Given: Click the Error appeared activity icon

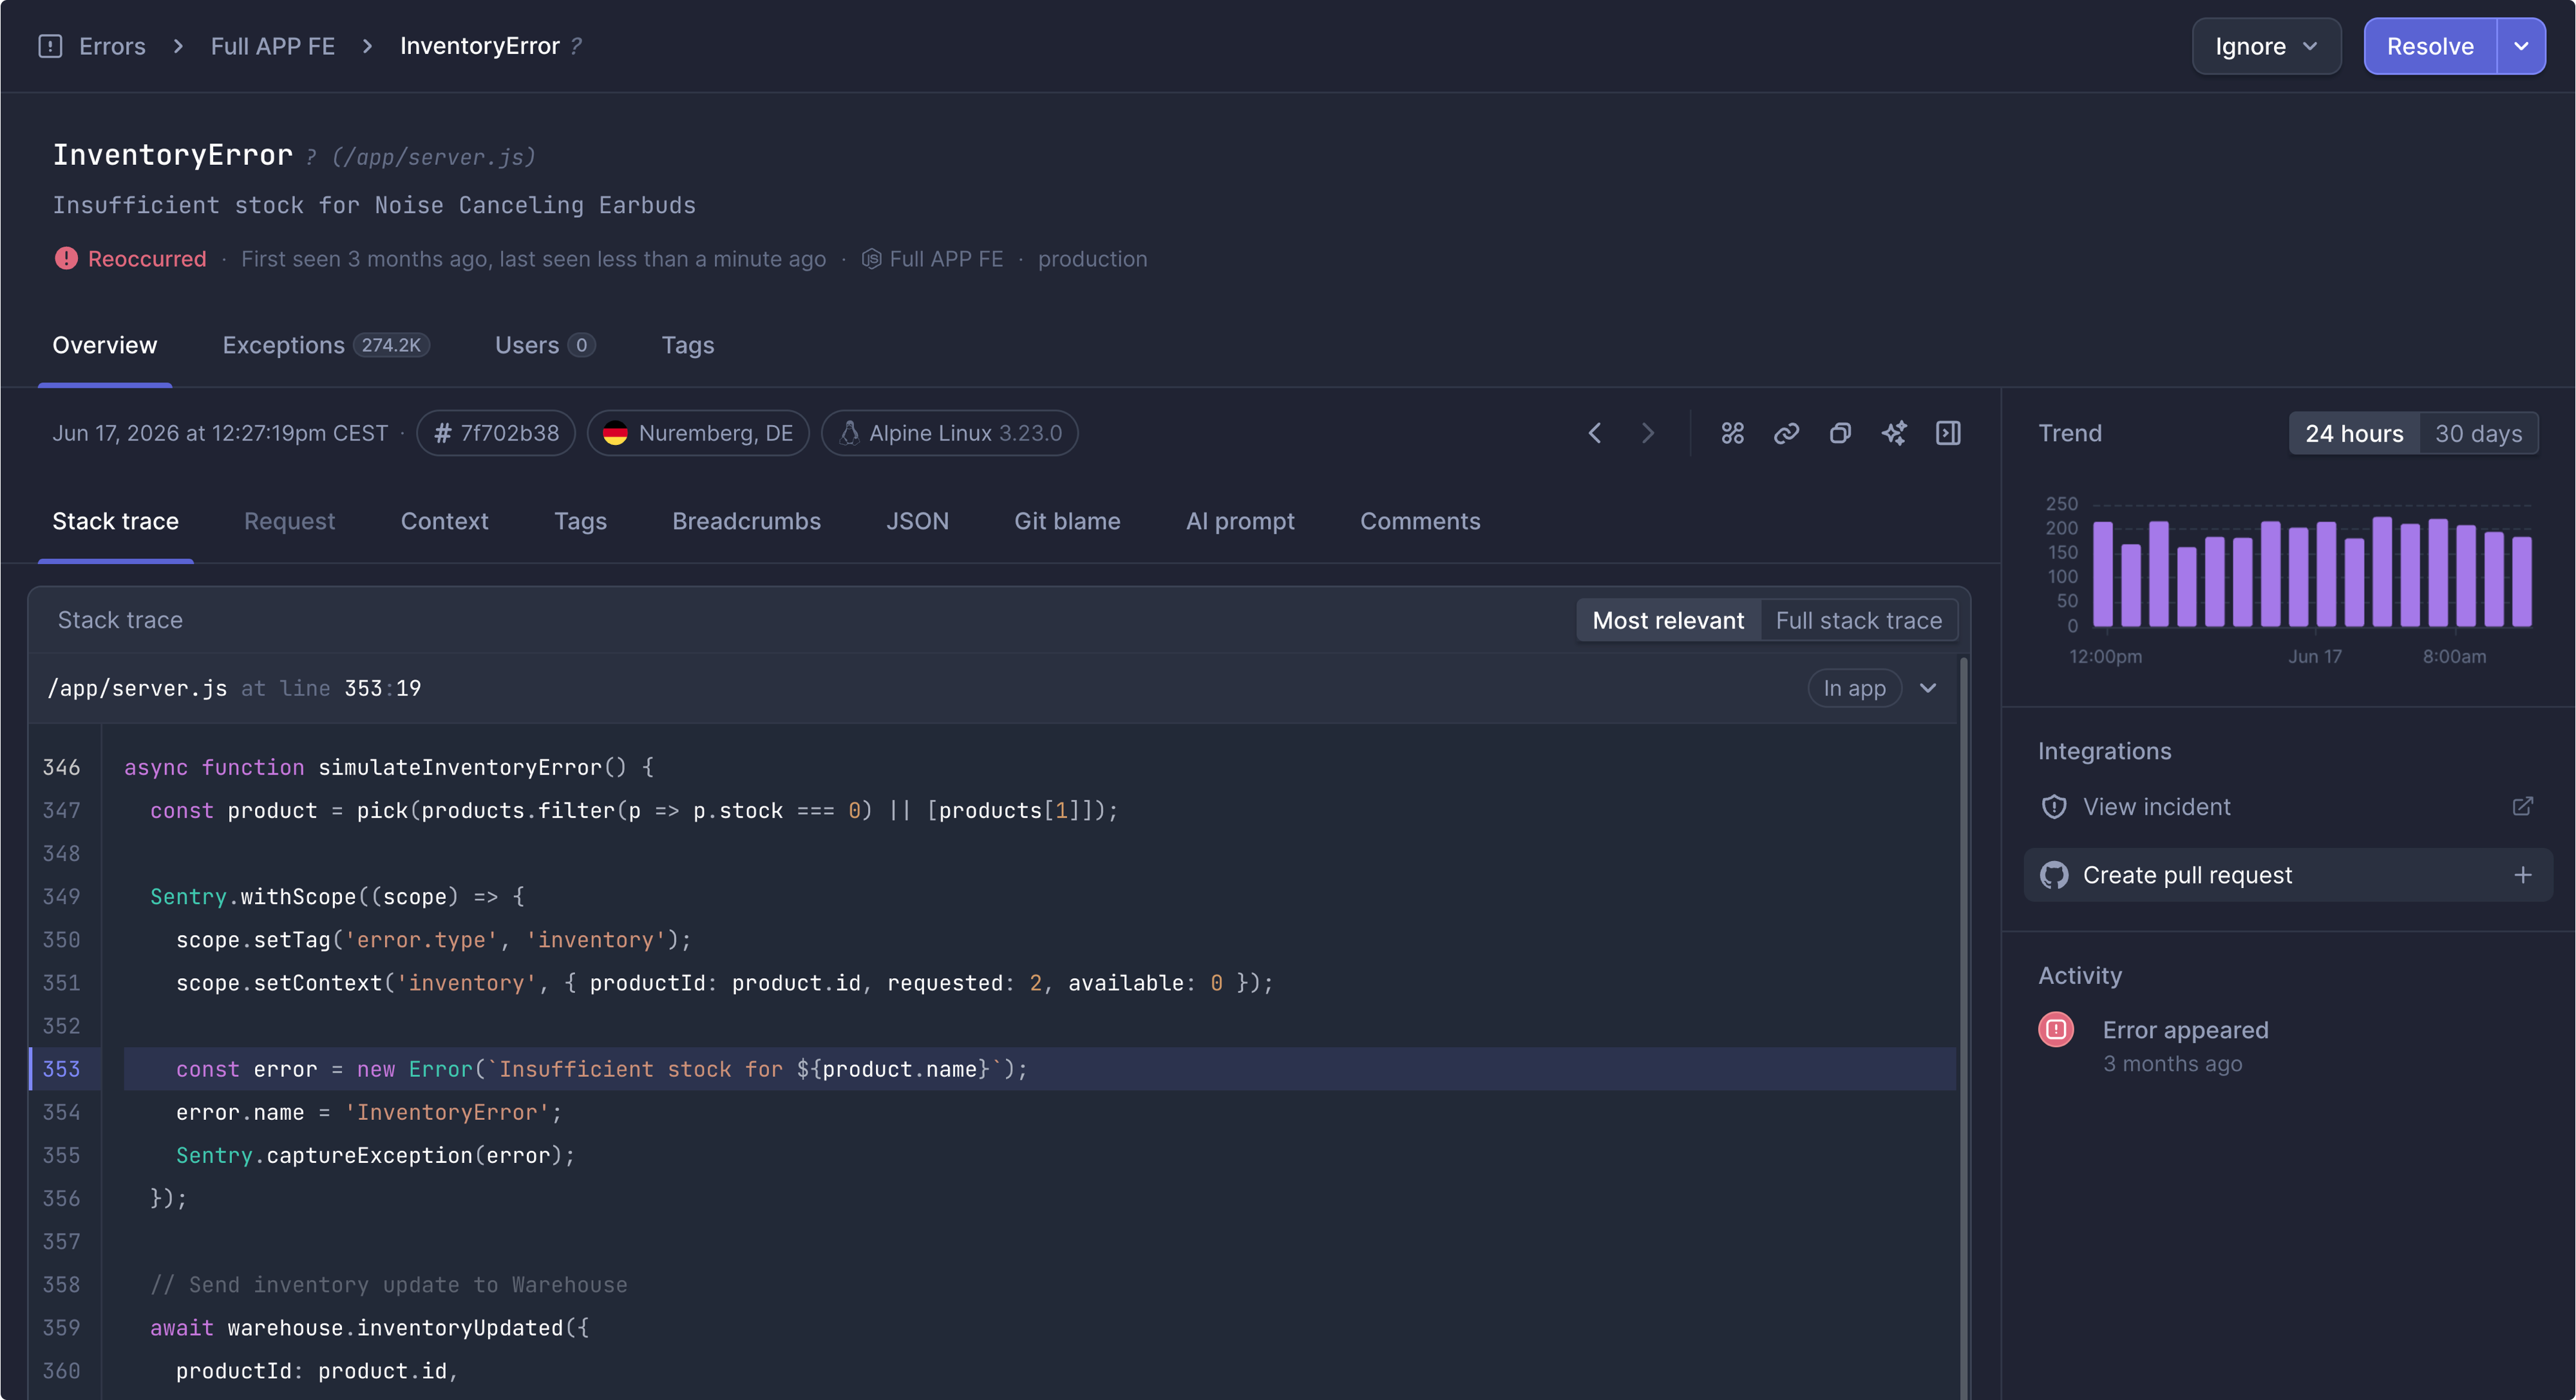Looking at the screenshot, I should click(2056, 1029).
